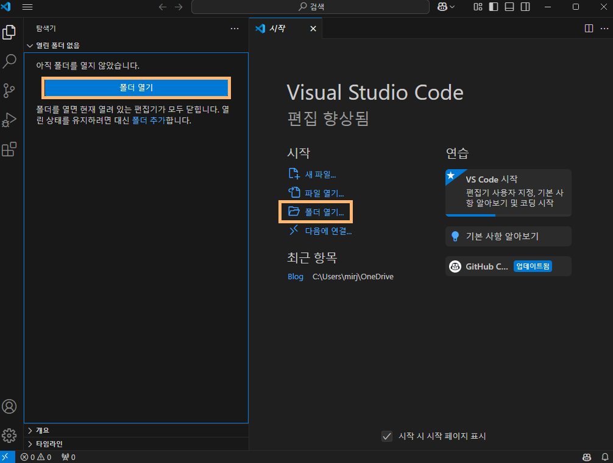
Task: Click the 업데이트됨 badge
Action: 533,266
